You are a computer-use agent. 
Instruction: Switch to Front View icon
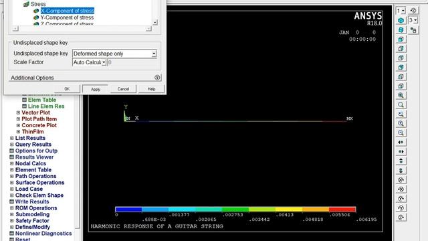(x=401, y=39)
